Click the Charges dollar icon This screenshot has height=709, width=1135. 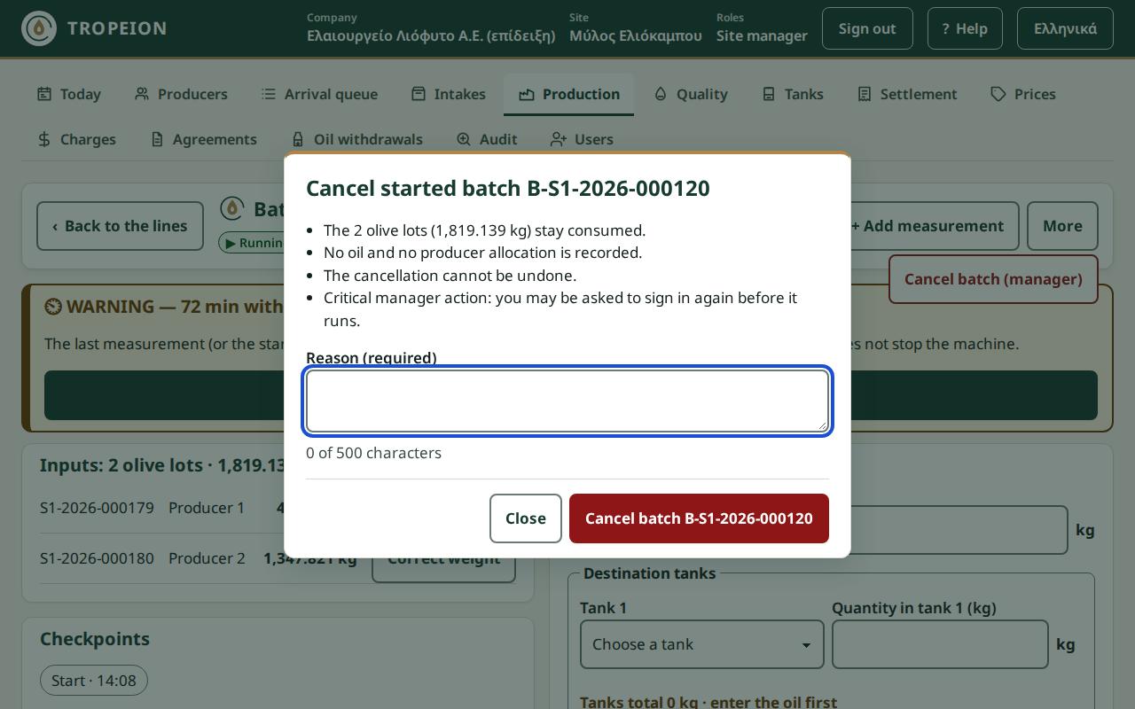click(x=44, y=139)
